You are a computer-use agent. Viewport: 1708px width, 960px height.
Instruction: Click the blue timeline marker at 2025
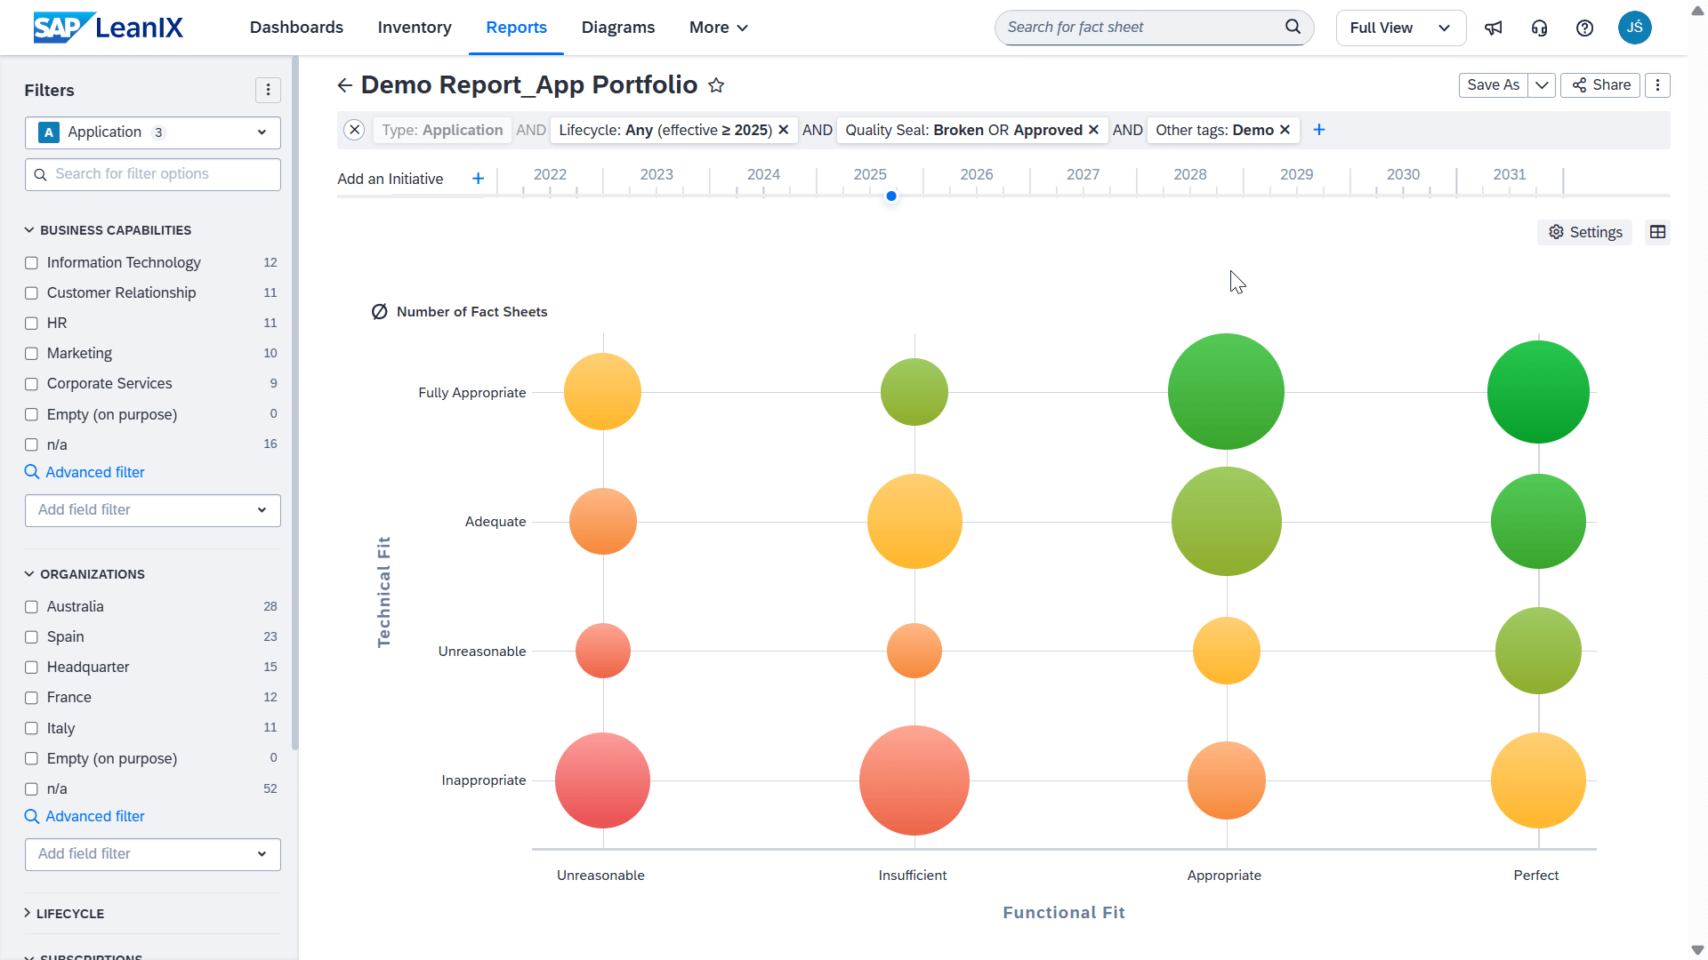click(x=891, y=196)
